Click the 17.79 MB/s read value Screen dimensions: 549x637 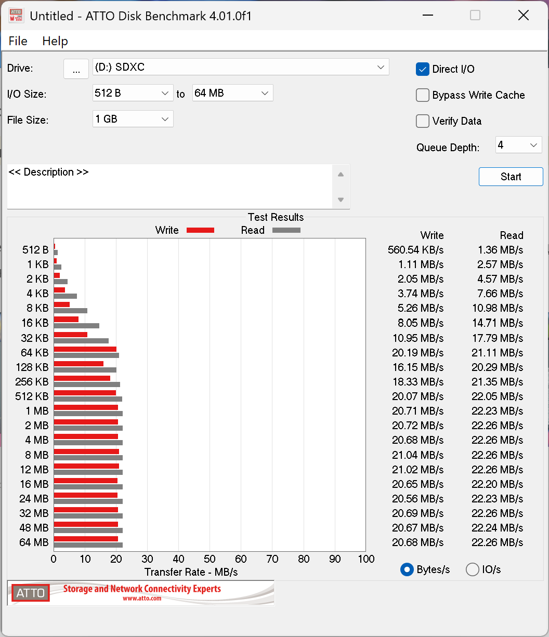tap(498, 338)
